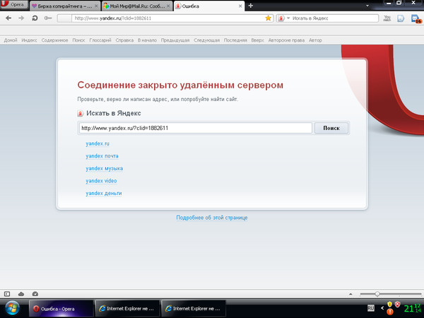The width and height of the screenshot is (424, 318).
Task: Close the Мой Мир@Mail.Ru tab
Action: pyautogui.click(x=168, y=6)
